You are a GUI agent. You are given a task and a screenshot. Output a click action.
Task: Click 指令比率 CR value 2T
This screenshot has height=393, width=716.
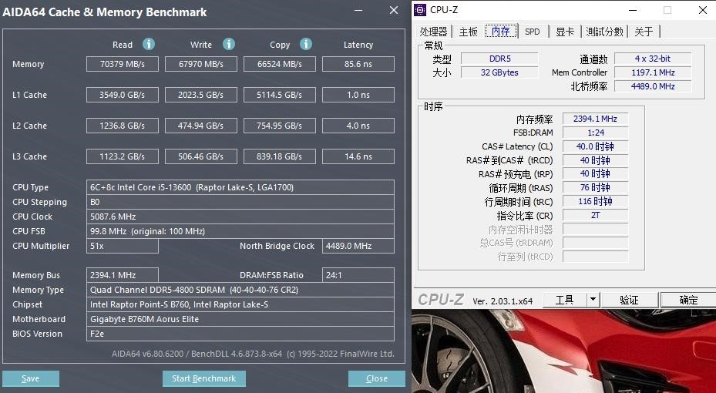[596, 215]
